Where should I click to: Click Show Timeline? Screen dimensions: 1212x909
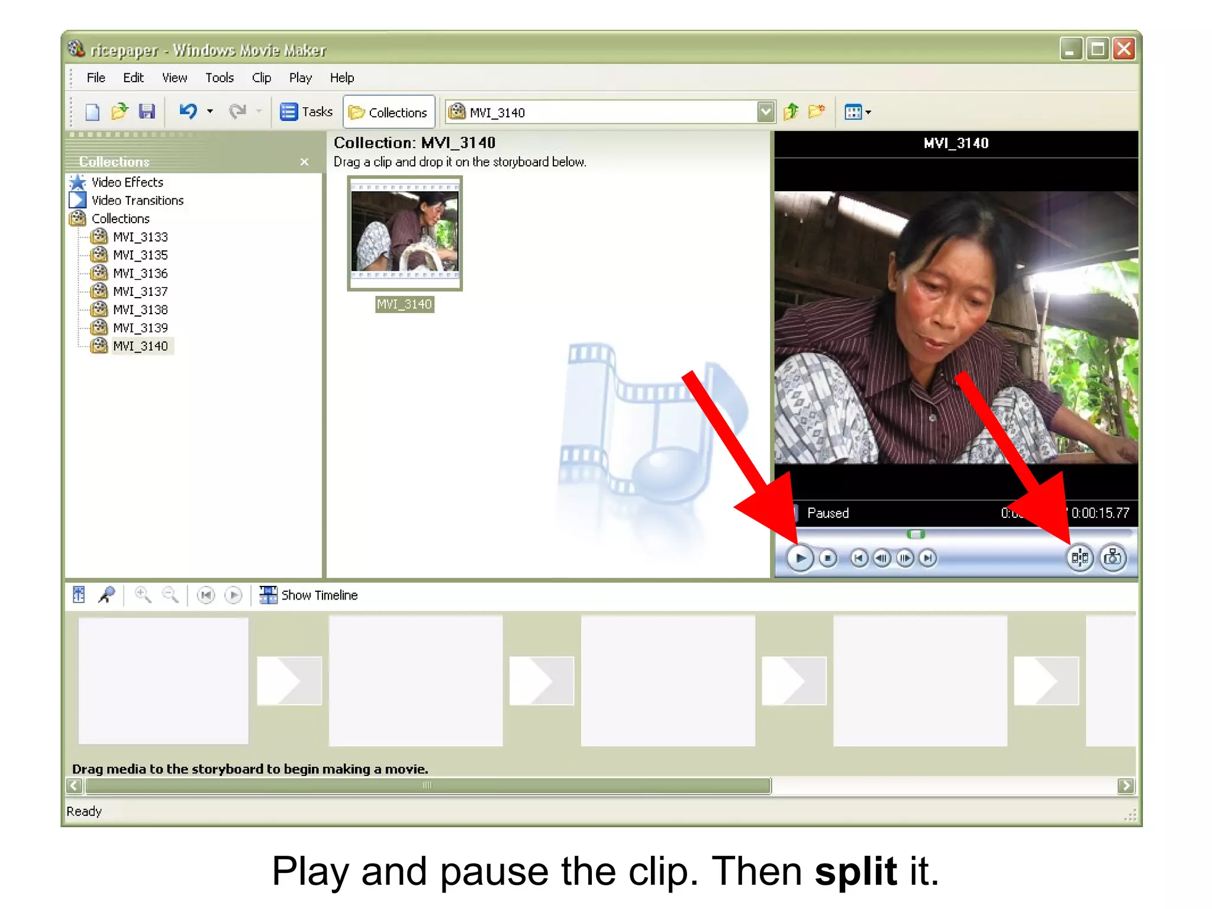pyautogui.click(x=309, y=595)
